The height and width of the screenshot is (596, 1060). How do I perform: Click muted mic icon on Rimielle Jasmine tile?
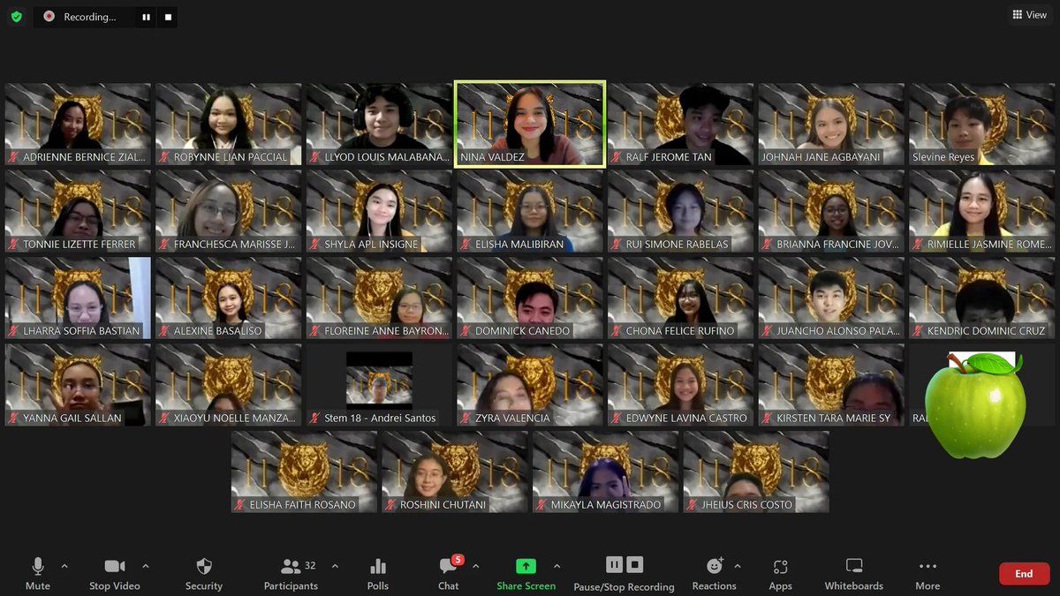coord(918,244)
